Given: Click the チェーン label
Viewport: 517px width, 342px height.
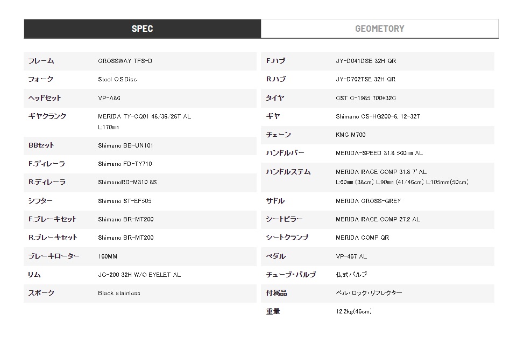Looking at the screenshot, I should 278,135.
